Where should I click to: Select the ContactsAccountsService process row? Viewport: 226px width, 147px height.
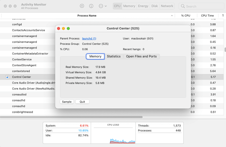pyautogui.click(x=28, y=30)
